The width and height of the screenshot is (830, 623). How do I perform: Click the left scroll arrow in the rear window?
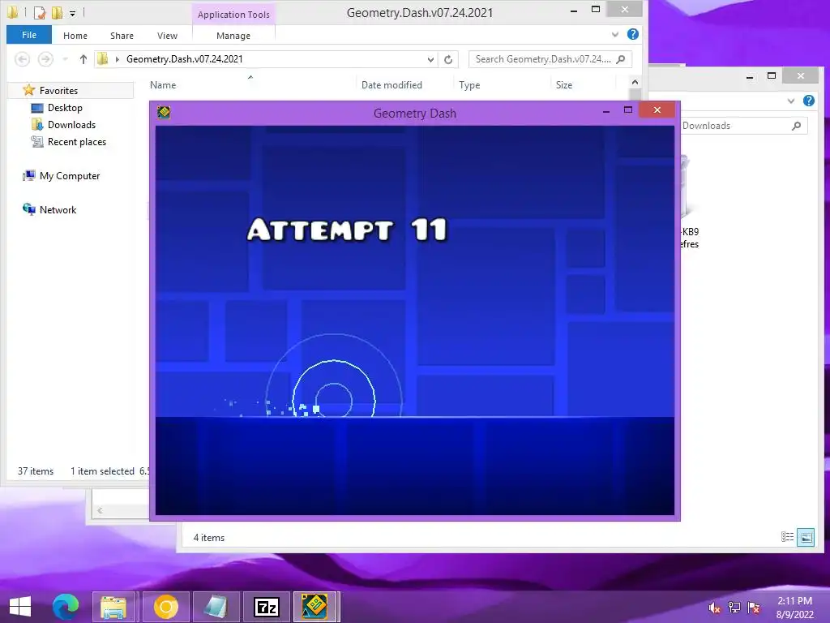point(100,510)
